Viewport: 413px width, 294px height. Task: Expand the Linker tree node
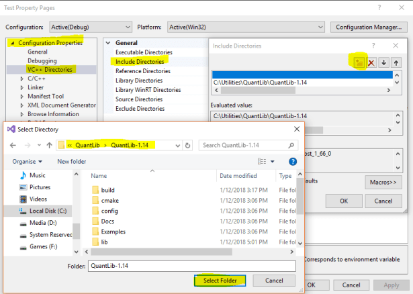point(22,88)
